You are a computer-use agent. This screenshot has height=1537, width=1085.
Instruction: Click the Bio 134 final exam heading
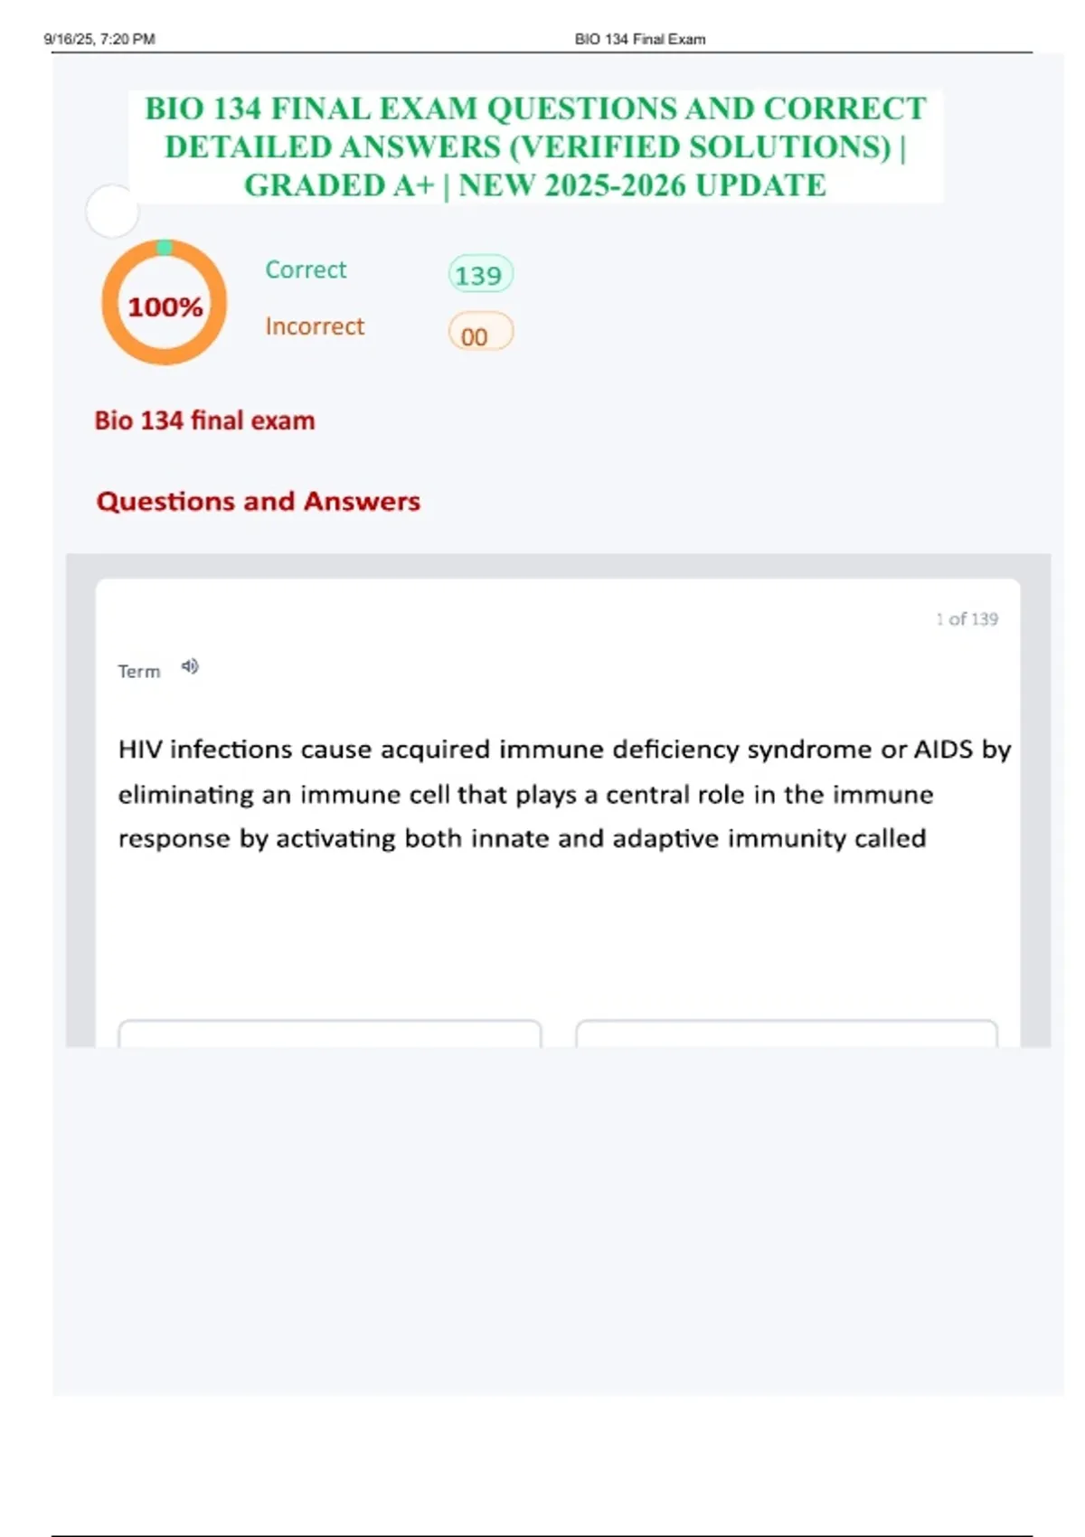tap(205, 420)
